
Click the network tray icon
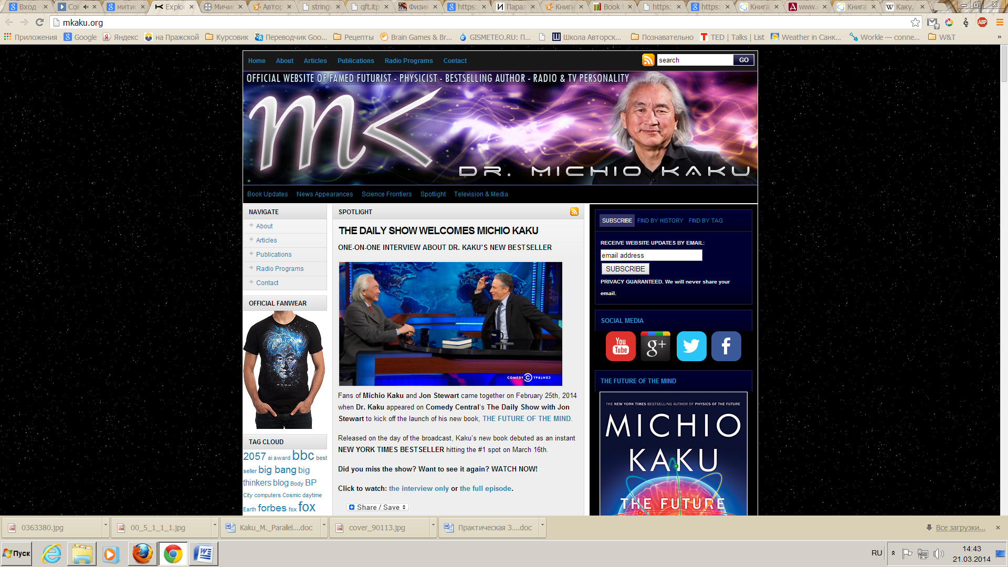[x=923, y=554]
